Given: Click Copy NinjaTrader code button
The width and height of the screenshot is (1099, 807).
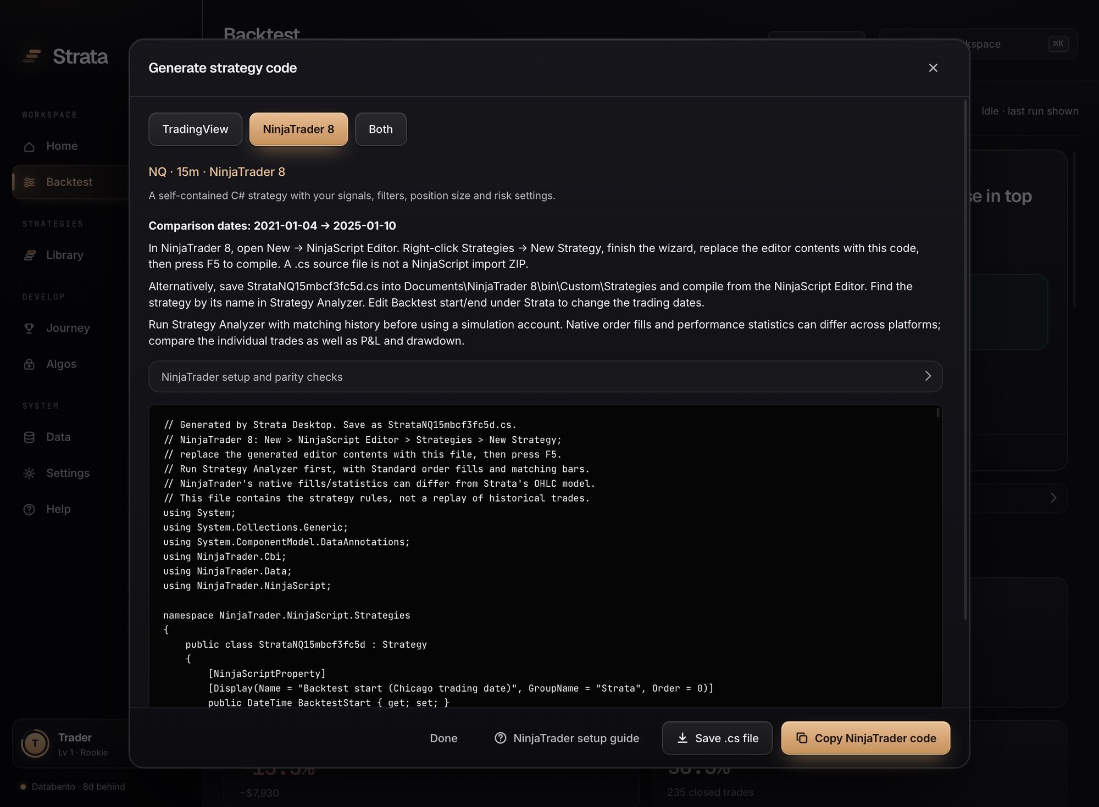Looking at the screenshot, I should [865, 738].
